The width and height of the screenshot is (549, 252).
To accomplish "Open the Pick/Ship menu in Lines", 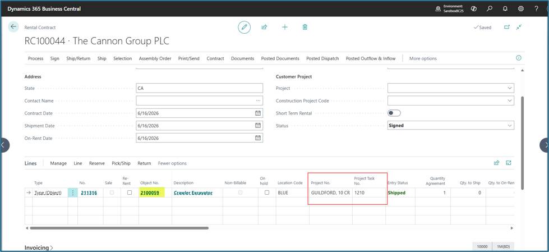I will click(x=121, y=163).
